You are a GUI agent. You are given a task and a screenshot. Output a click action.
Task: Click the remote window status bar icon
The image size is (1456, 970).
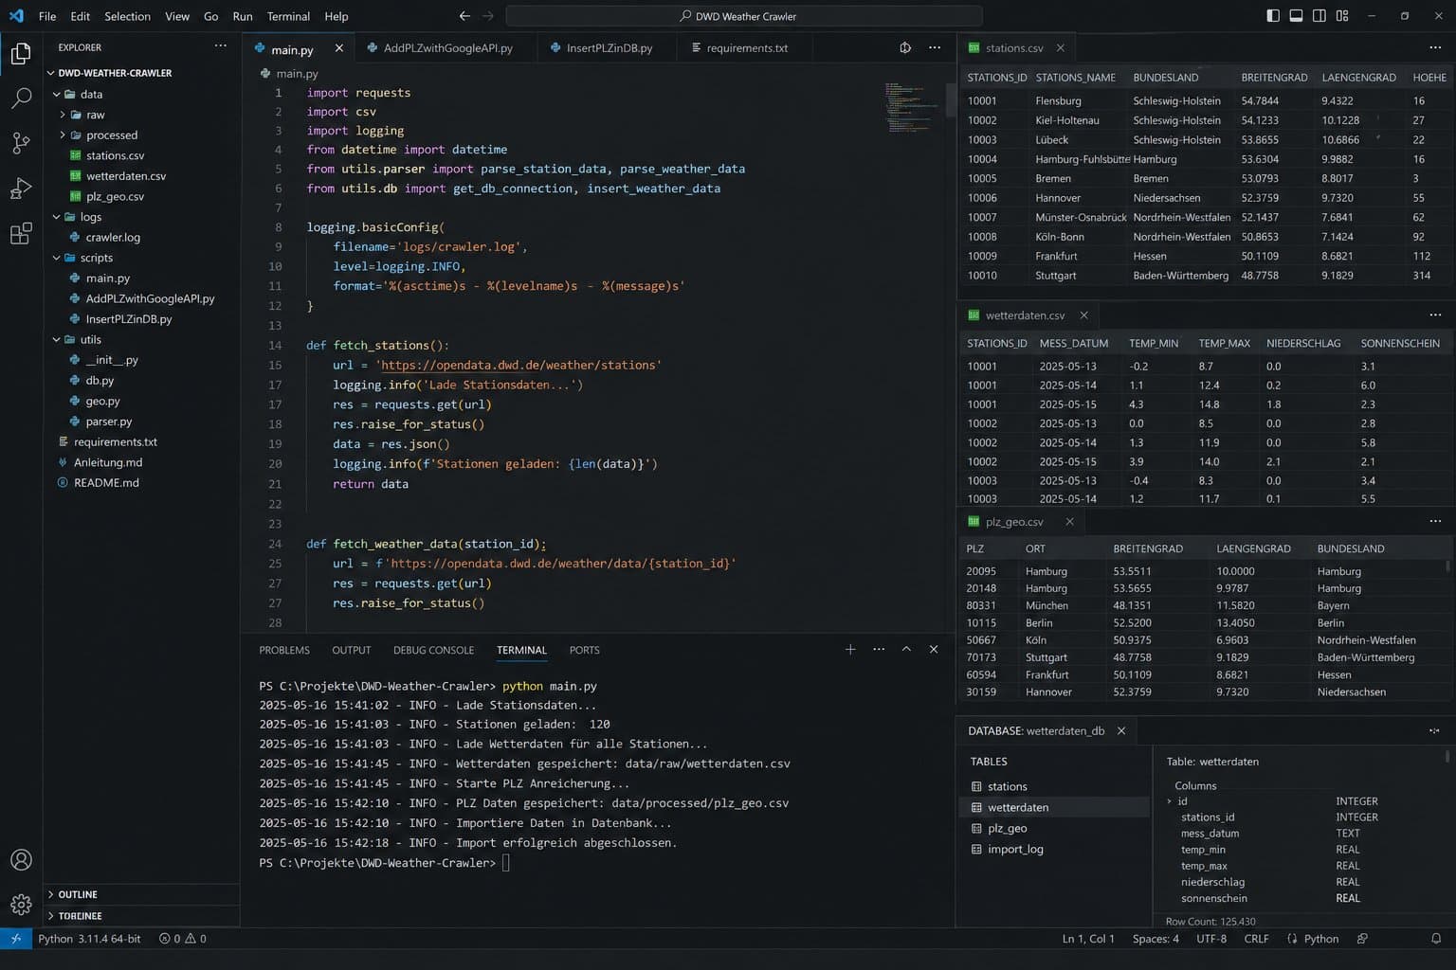[16, 939]
